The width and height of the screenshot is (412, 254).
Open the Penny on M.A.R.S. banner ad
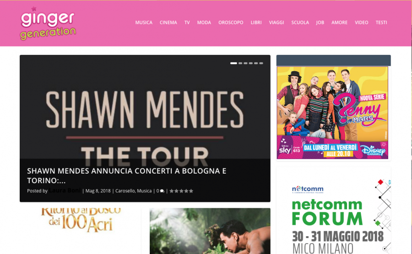pos(332,112)
